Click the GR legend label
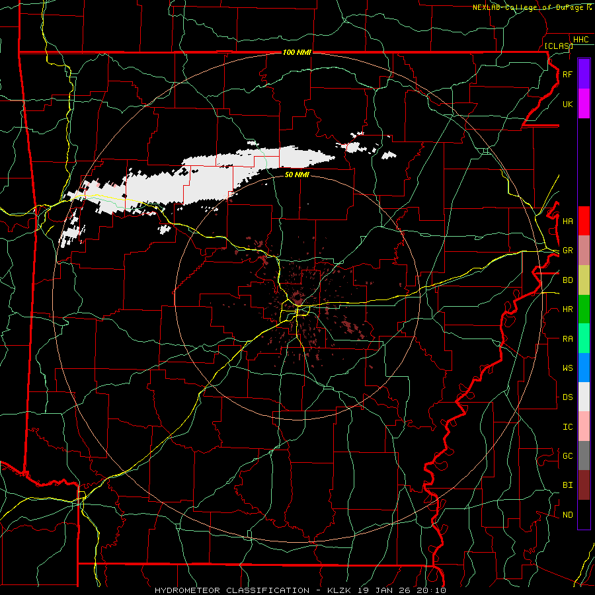Viewport: 595px width, 595px height. click(x=567, y=251)
